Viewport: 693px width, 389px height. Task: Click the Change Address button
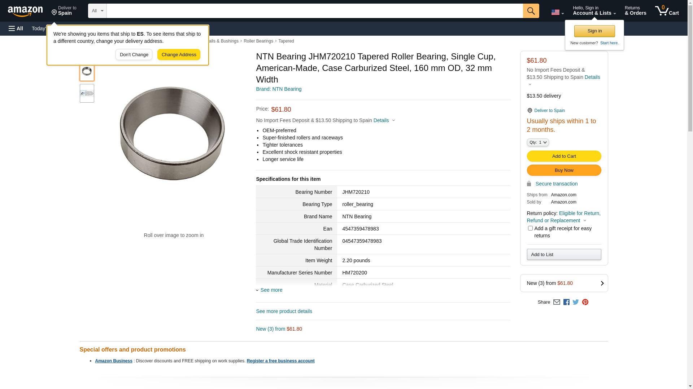click(179, 55)
